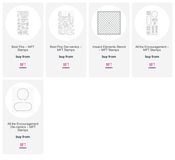Open the Best Fins Die-namics product image
The height and width of the screenshot is (160, 175).
(x=66, y=23)
